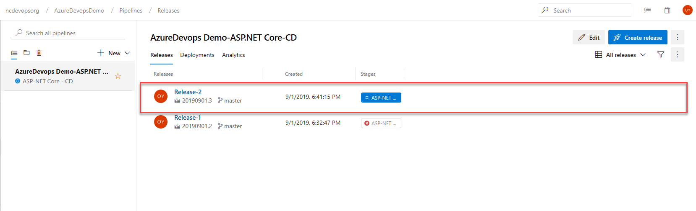Screen dimensions: 696x211
Task: Open the OY user avatar menu
Action: pyautogui.click(x=688, y=10)
